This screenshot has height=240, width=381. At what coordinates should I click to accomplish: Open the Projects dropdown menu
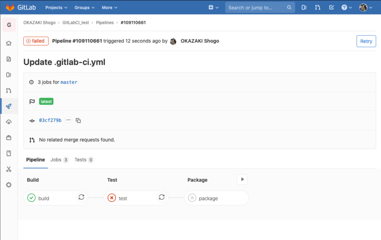[x=56, y=8]
